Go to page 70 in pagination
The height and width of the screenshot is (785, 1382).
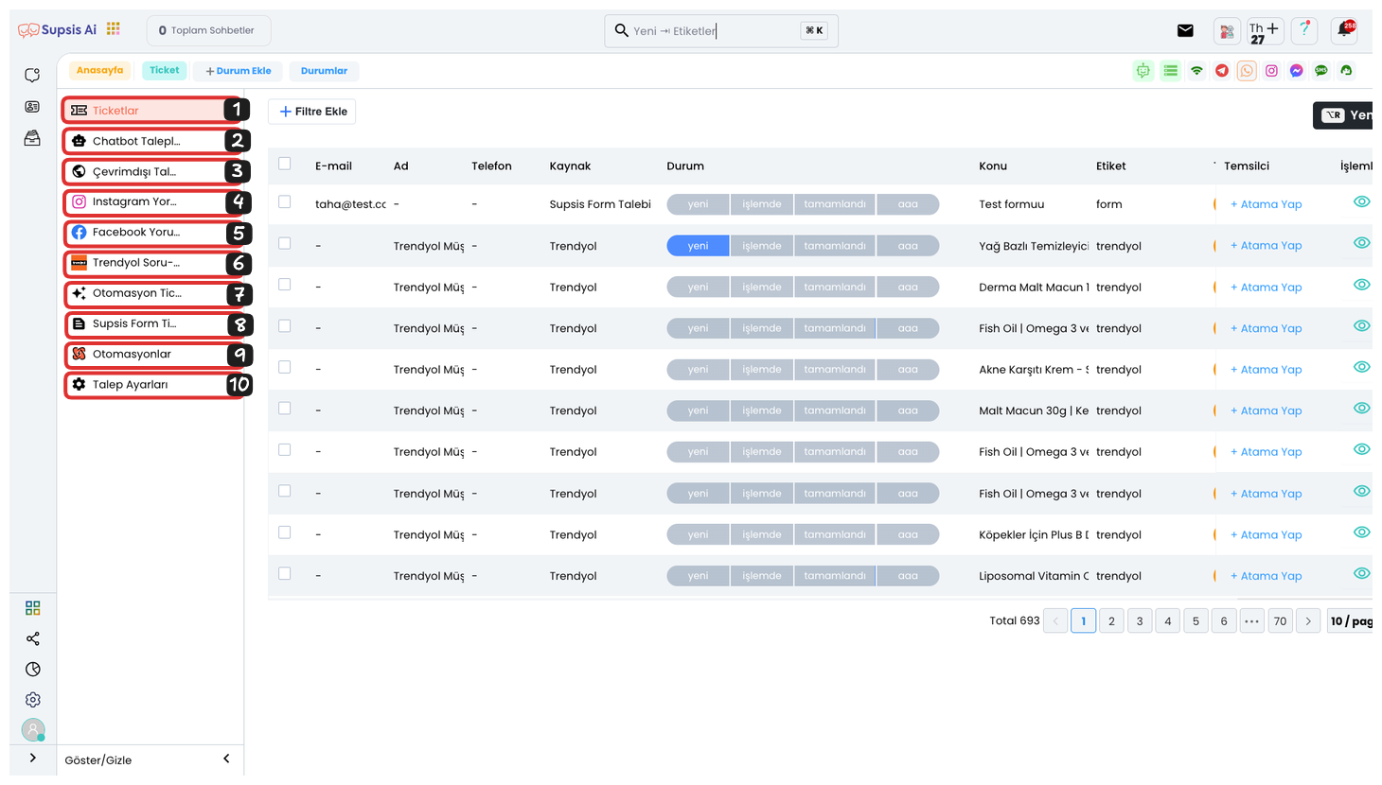pyautogui.click(x=1280, y=620)
